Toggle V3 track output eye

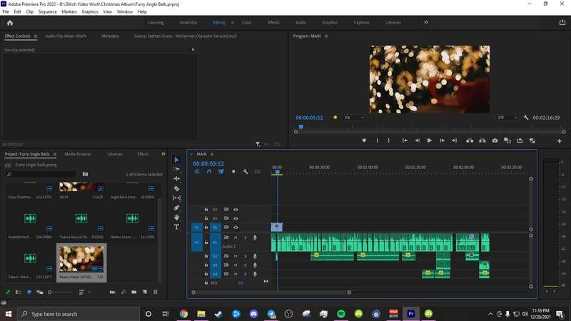tap(236, 210)
